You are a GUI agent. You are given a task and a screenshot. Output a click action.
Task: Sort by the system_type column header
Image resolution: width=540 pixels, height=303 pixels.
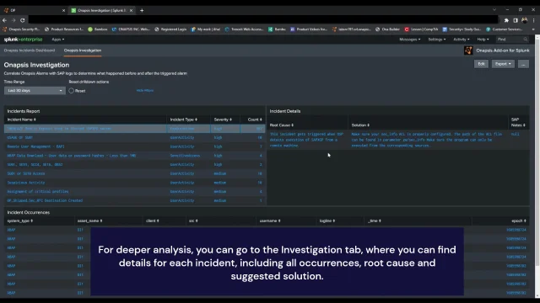[x=19, y=221]
